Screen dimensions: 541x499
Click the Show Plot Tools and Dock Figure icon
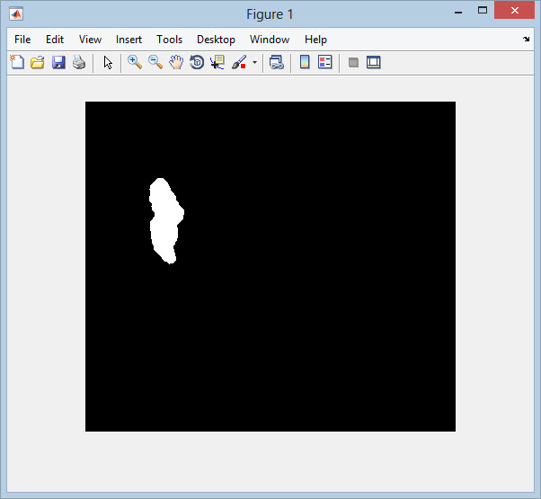(x=374, y=62)
